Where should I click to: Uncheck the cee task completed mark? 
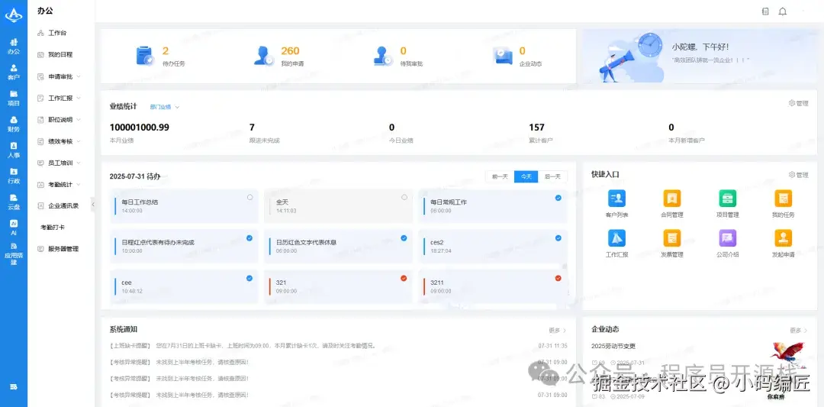249,278
